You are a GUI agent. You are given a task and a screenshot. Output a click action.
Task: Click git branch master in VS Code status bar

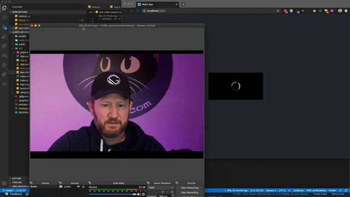[8, 190]
